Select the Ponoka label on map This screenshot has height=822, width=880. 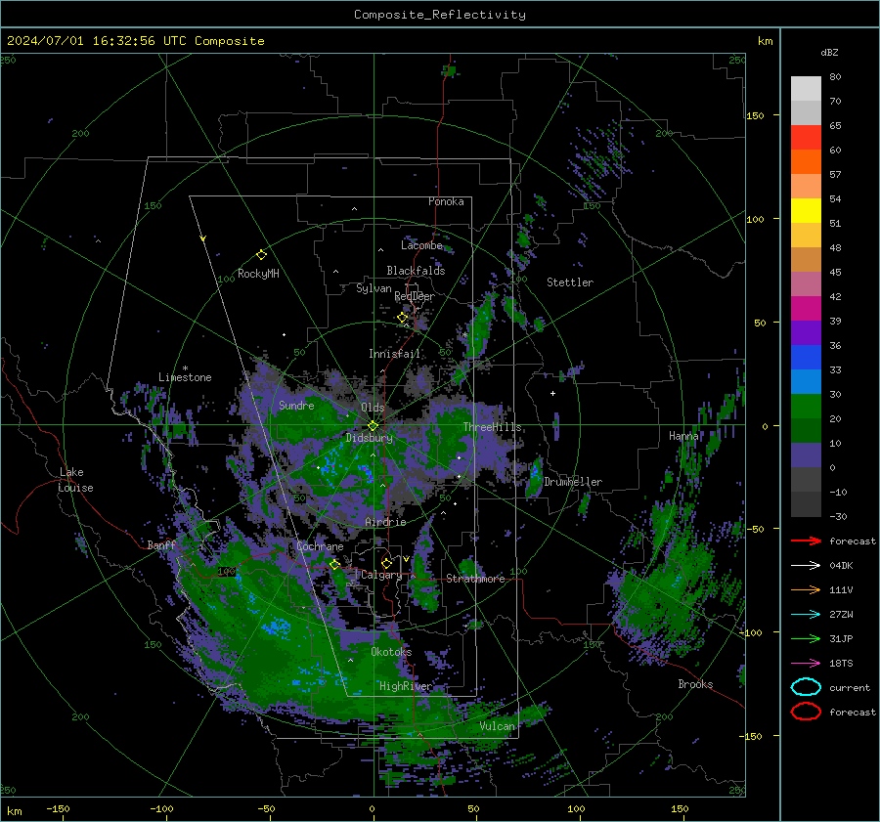pyautogui.click(x=446, y=201)
